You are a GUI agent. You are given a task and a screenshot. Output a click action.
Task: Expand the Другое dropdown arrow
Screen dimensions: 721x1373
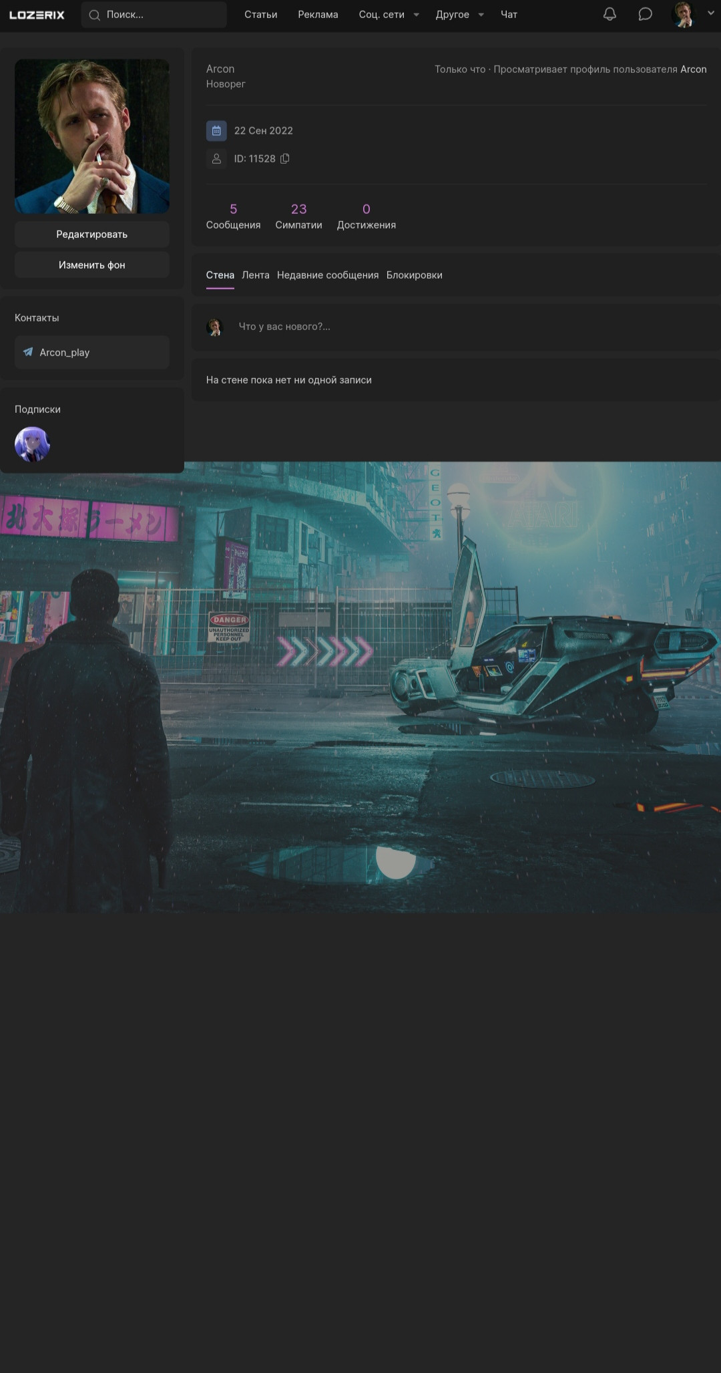[x=481, y=15]
